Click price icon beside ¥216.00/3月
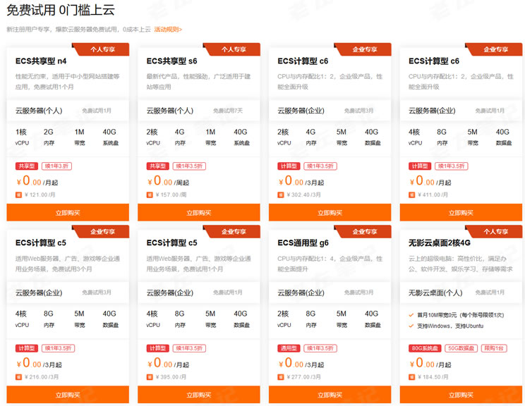 [19, 377]
